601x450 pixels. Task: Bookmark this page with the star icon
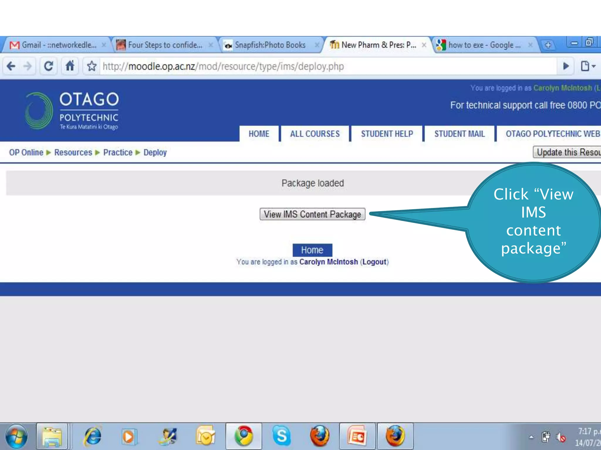click(92, 66)
